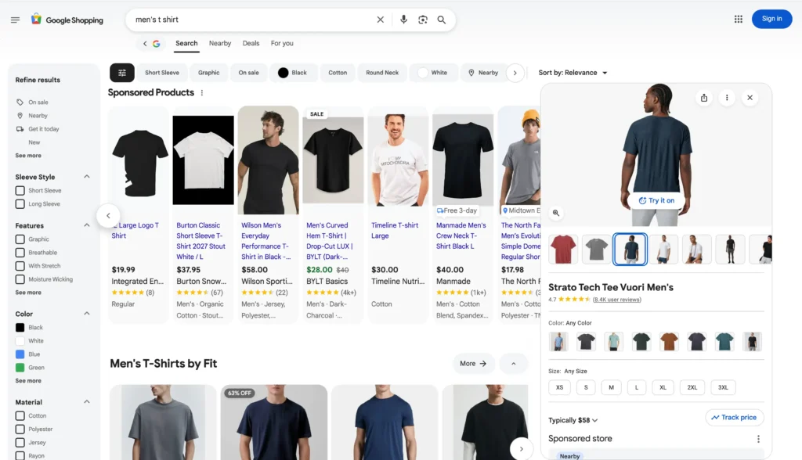Filter by the Nearby chip
802x460 pixels.
pos(483,73)
